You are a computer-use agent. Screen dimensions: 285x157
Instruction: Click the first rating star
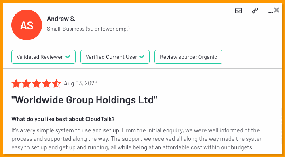coord(16,83)
